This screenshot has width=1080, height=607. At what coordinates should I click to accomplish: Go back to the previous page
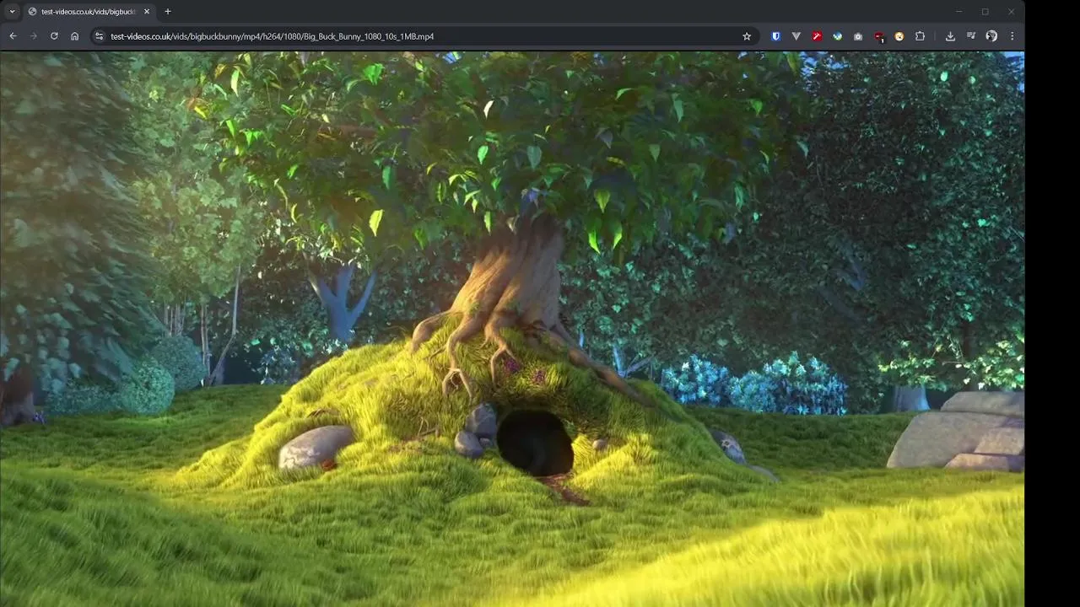coord(13,36)
